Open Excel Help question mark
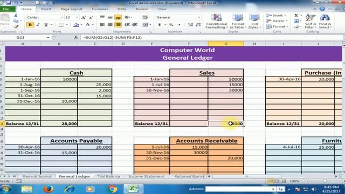This screenshot has width=345, height=194. tap(322, 9)
